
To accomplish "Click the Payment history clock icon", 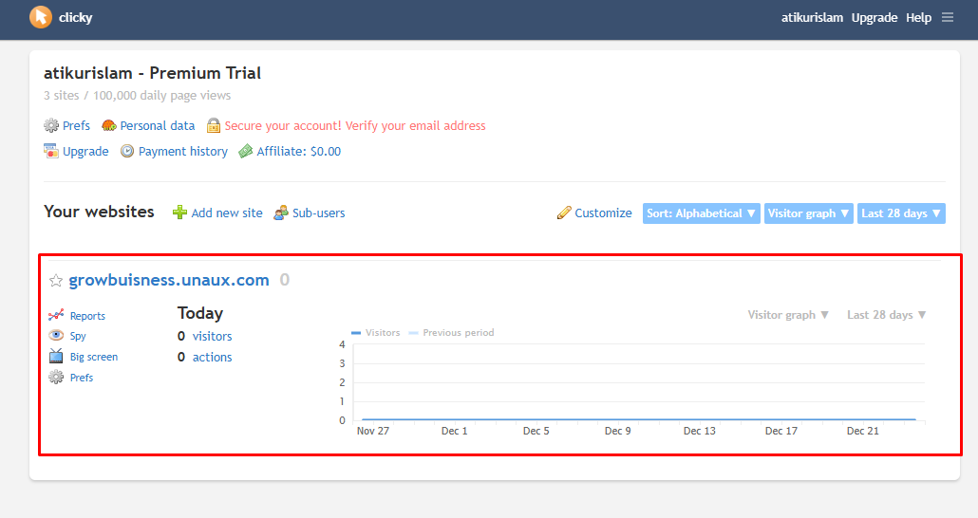I will 127,151.
